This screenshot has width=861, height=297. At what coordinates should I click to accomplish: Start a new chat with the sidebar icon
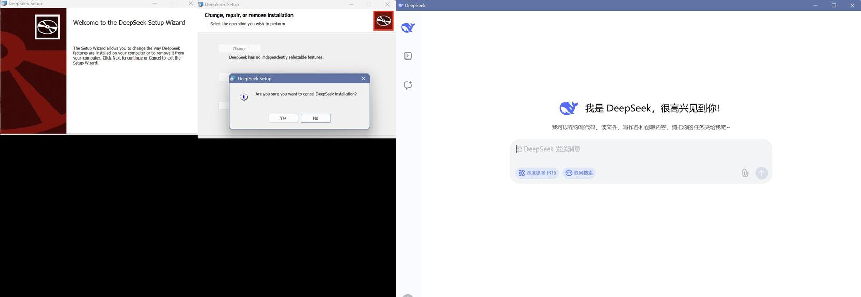coord(408,85)
